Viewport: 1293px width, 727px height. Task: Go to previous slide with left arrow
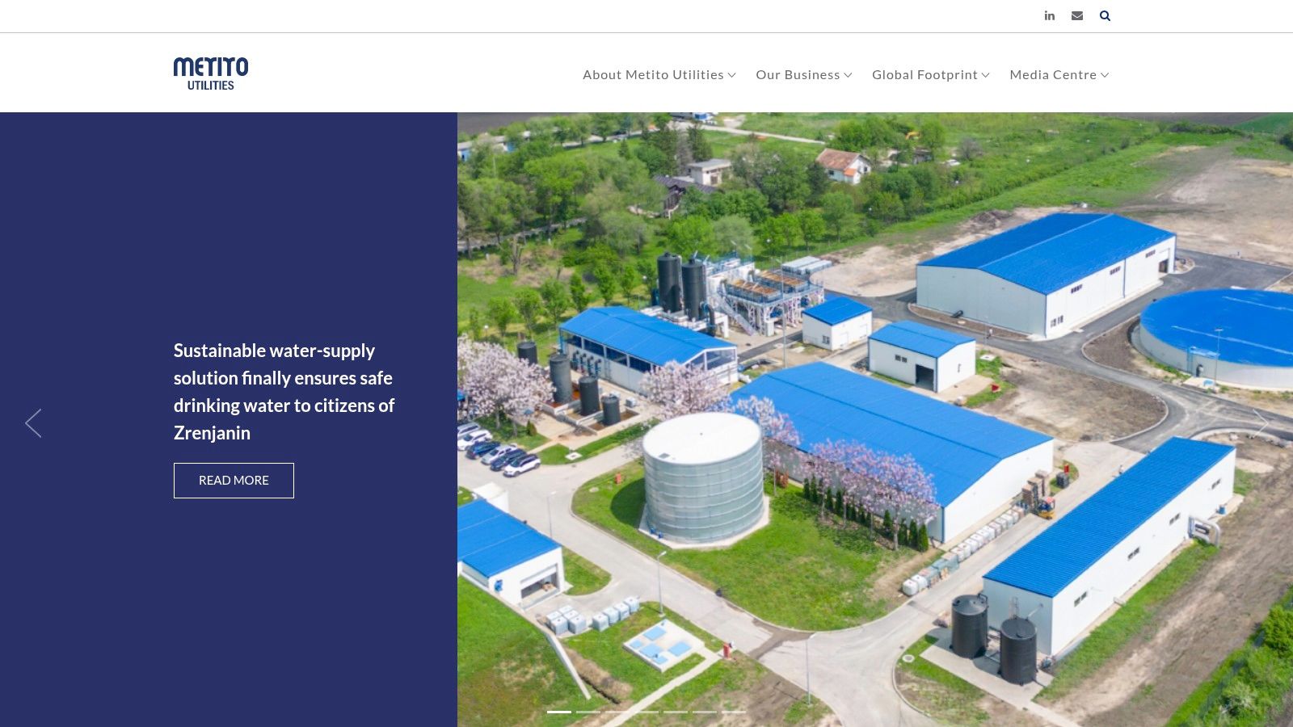pos(33,423)
